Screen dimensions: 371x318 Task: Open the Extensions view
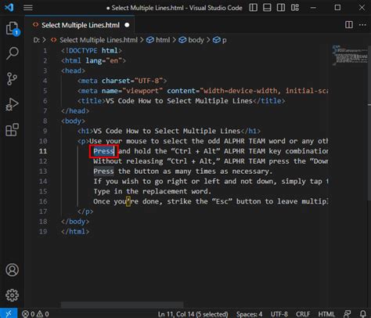tap(12, 129)
